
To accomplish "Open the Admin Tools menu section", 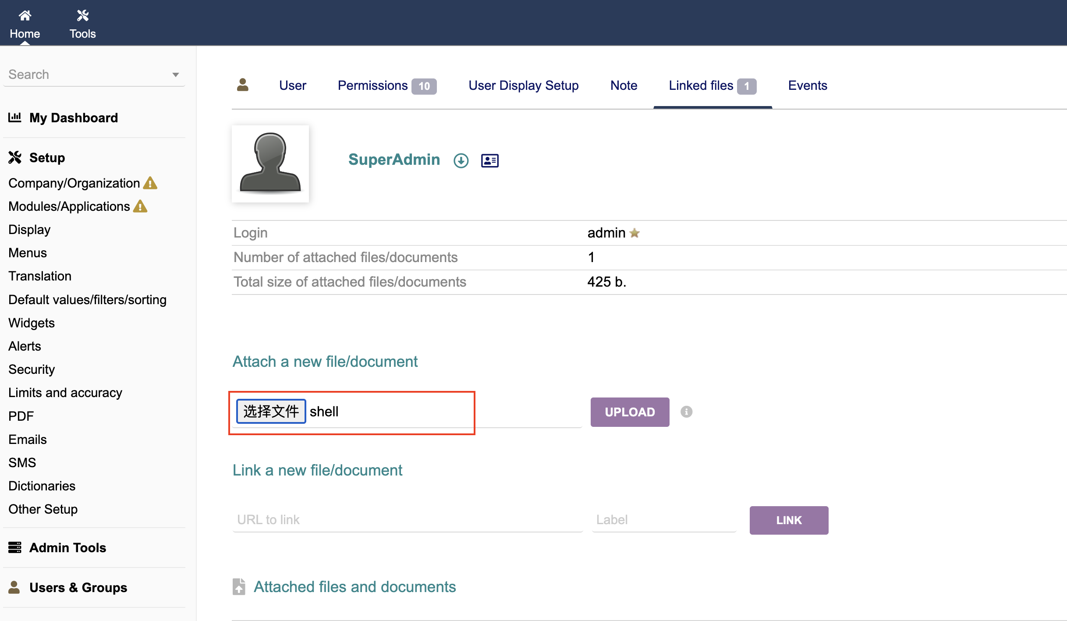I will click(67, 547).
